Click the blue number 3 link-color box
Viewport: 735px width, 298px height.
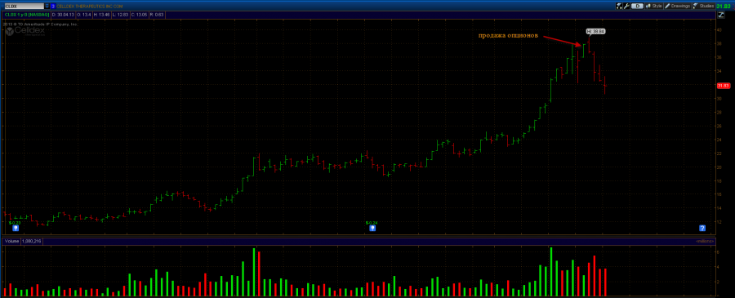tap(53, 6)
